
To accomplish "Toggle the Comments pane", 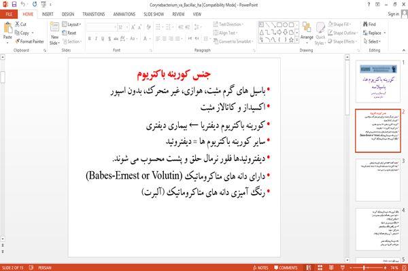I will pos(286,268).
